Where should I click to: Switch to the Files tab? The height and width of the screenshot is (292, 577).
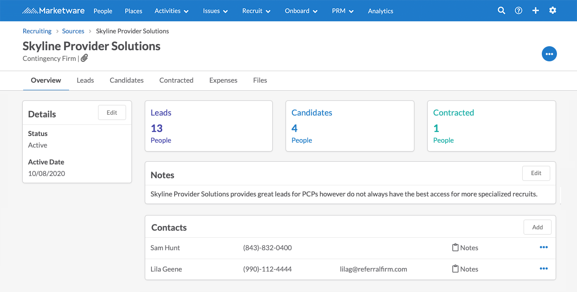click(260, 80)
